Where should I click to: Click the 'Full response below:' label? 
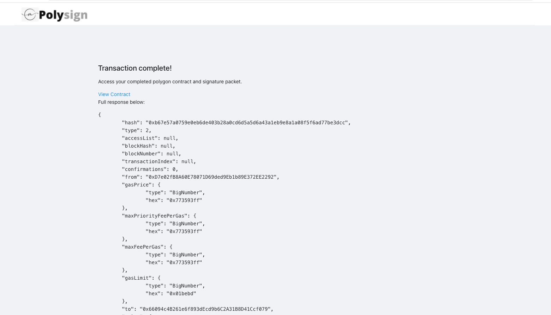pyautogui.click(x=121, y=102)
